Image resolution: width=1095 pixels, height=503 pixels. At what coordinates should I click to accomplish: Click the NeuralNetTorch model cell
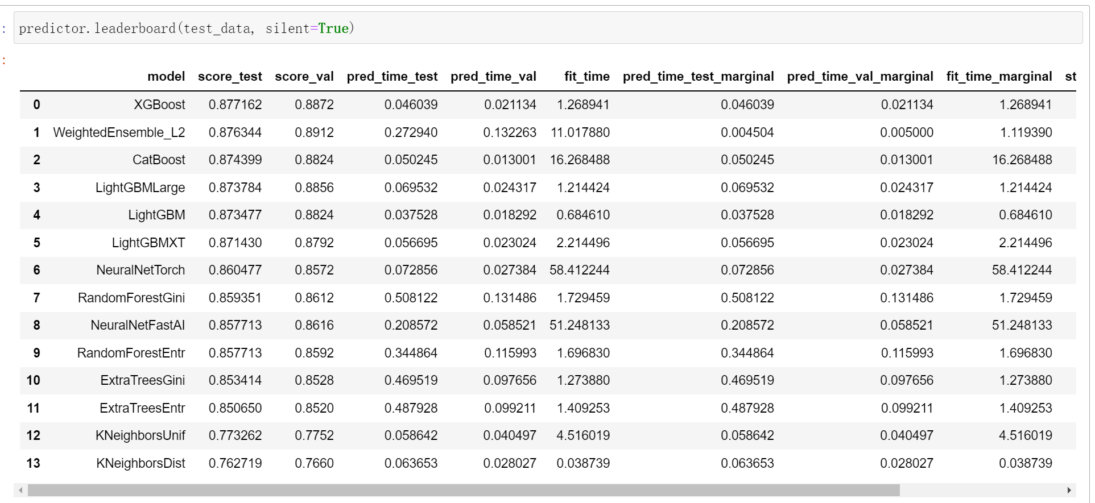tap(141, 270)
